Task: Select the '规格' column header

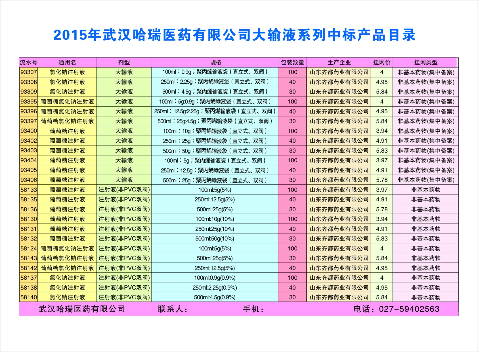Action: [215, 62]
